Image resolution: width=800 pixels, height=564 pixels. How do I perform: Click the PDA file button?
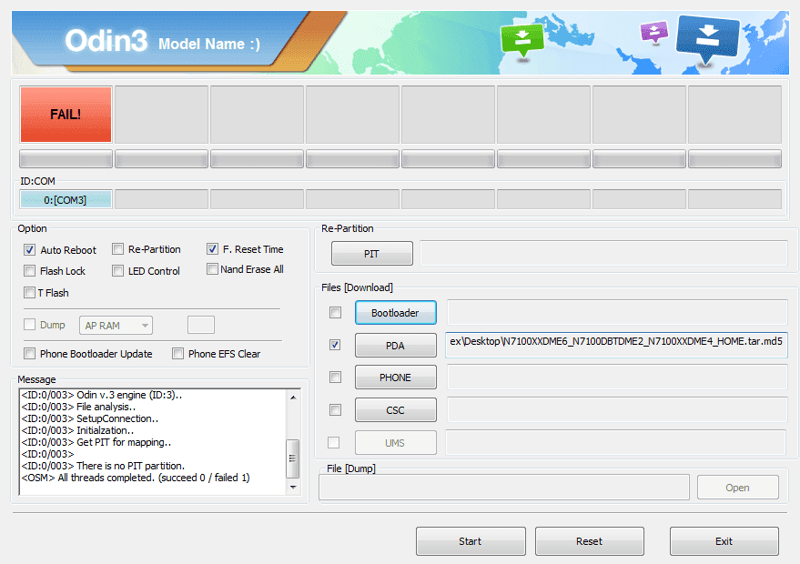pyautogui.click(x=395, y=346)
